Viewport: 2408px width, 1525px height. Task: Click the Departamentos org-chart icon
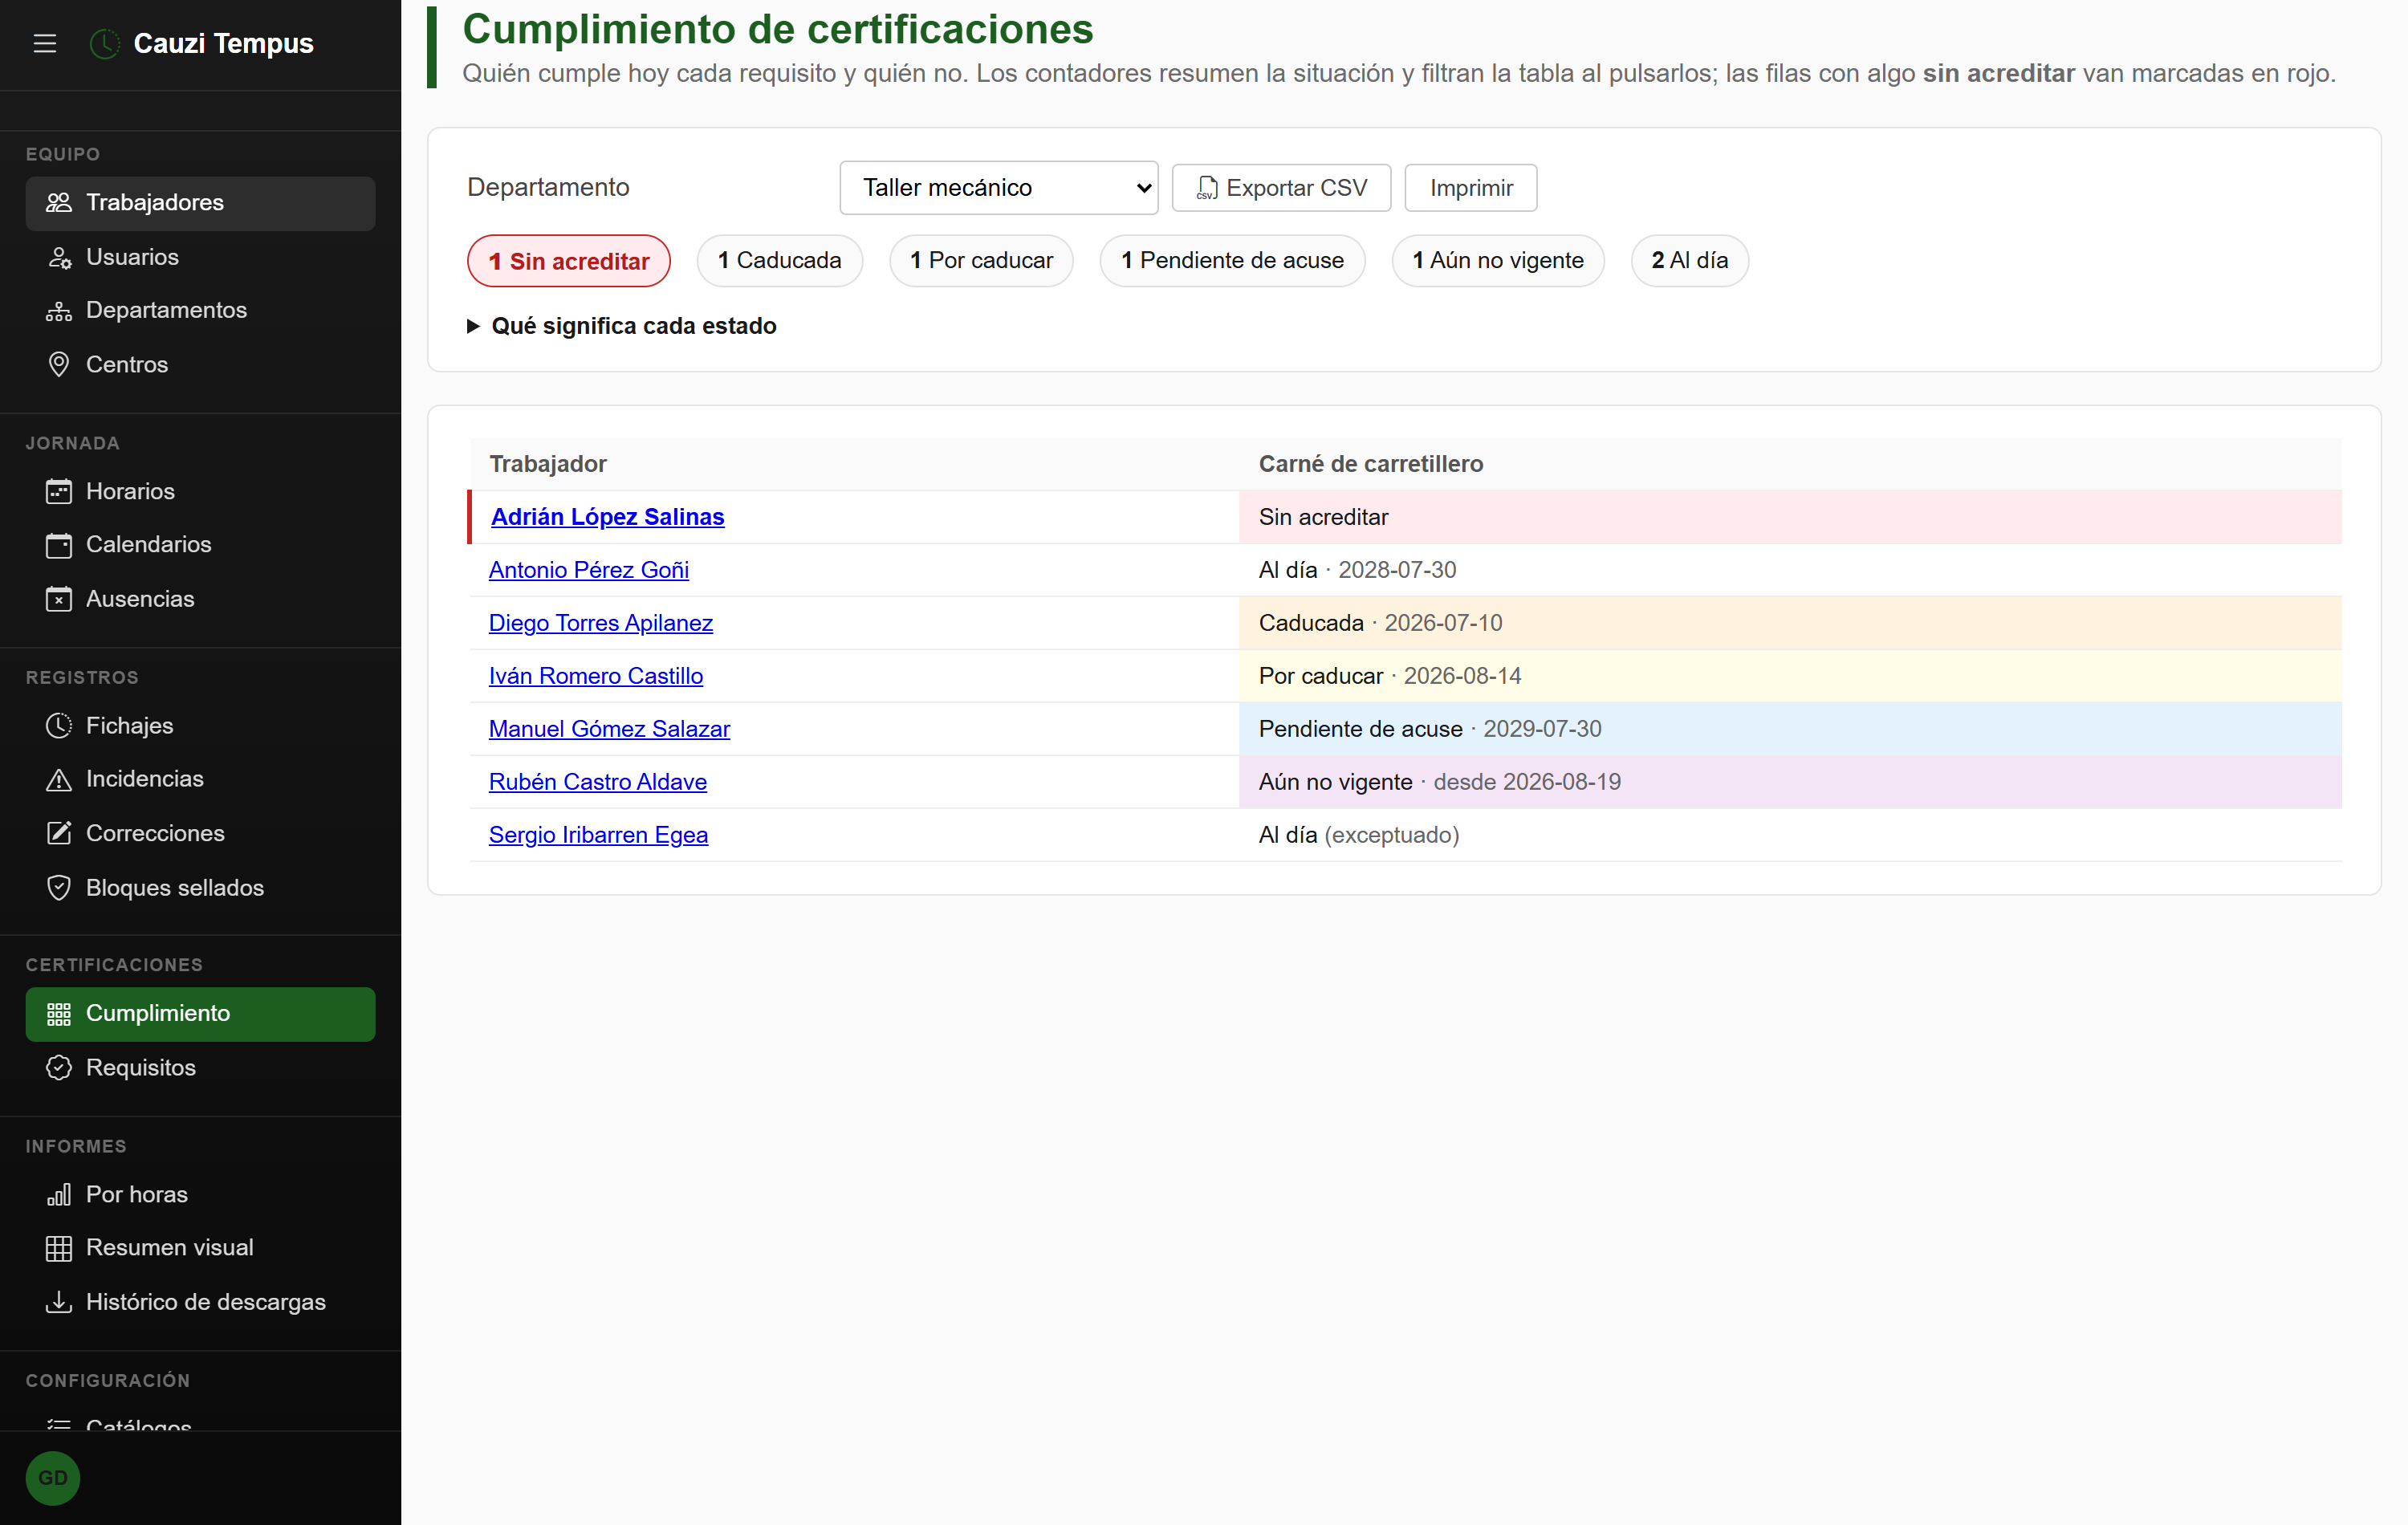59,310
